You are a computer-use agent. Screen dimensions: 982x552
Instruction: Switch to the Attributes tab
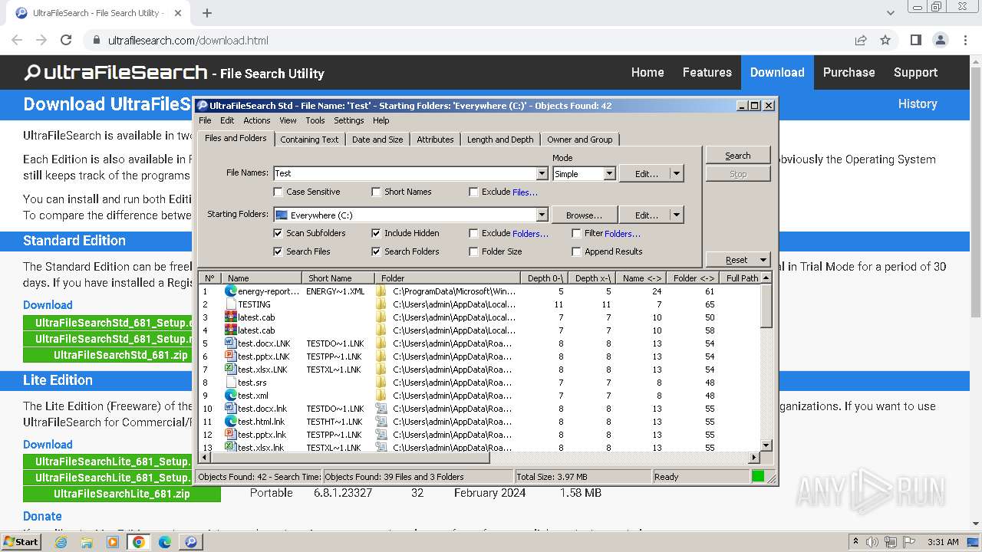tap(435, 140)
